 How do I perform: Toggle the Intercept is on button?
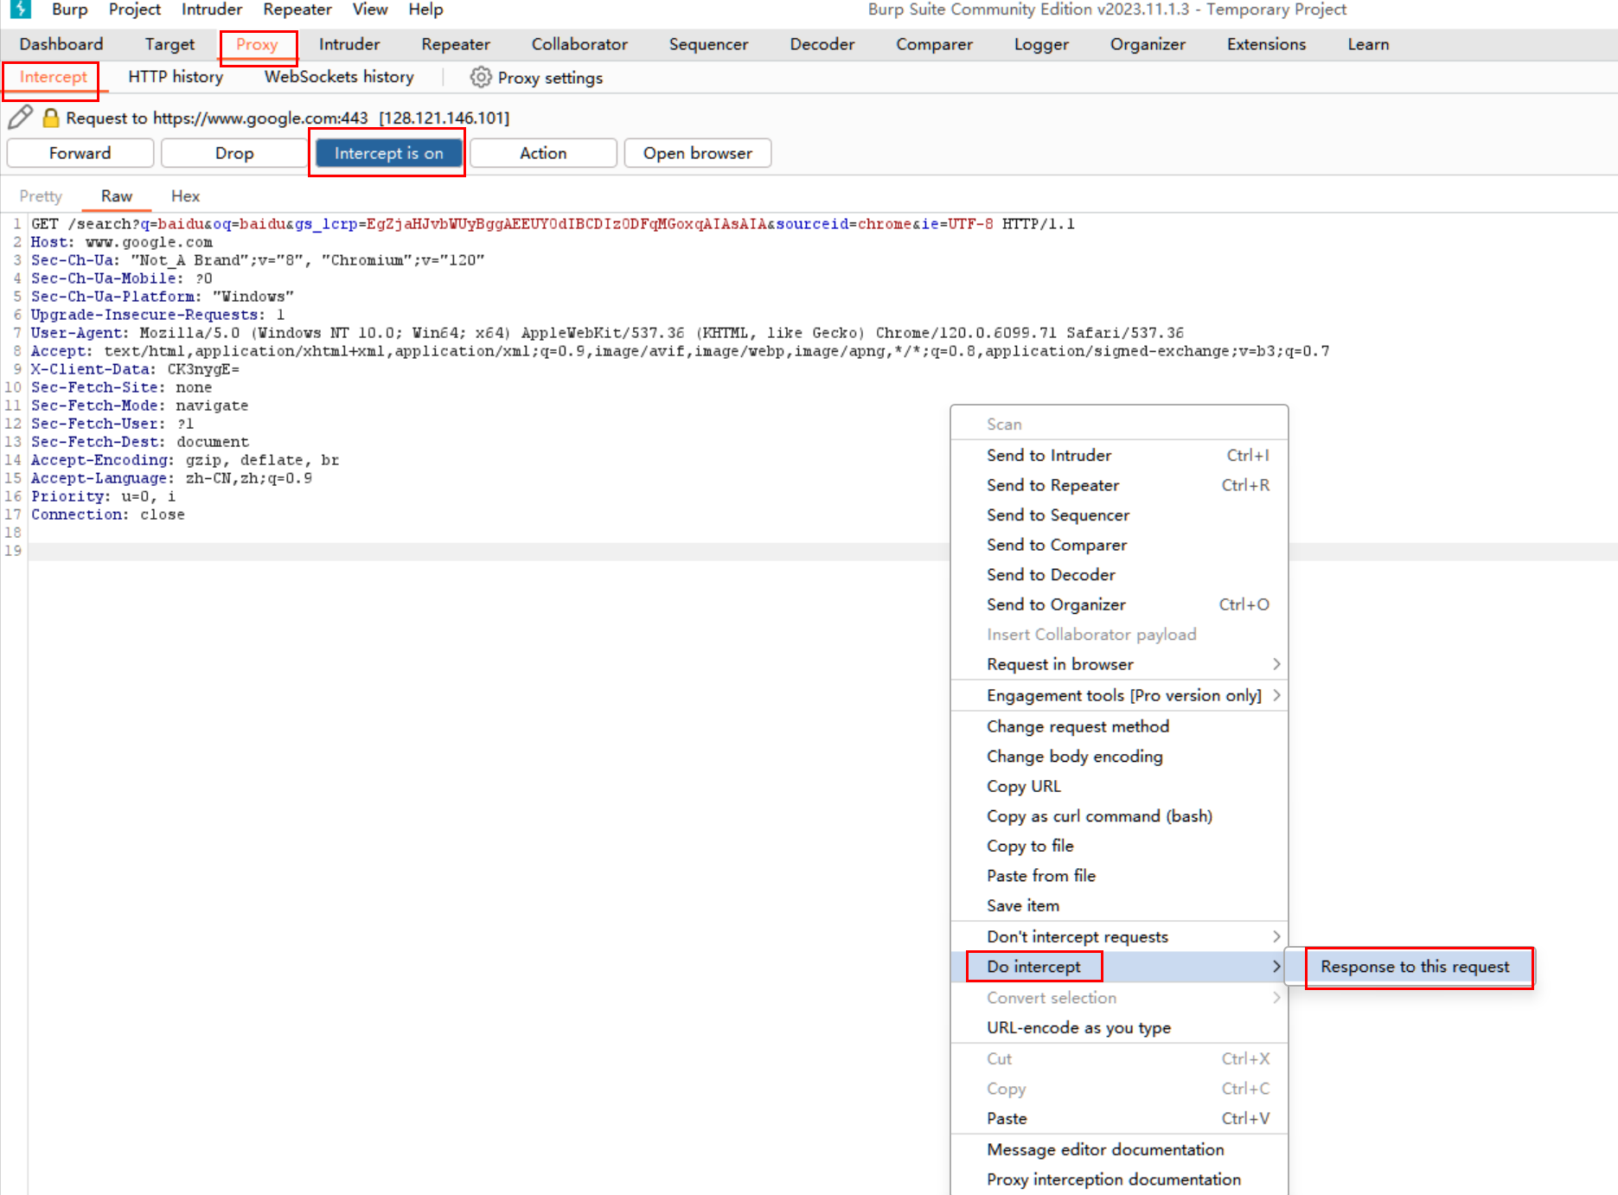(388, 153)
